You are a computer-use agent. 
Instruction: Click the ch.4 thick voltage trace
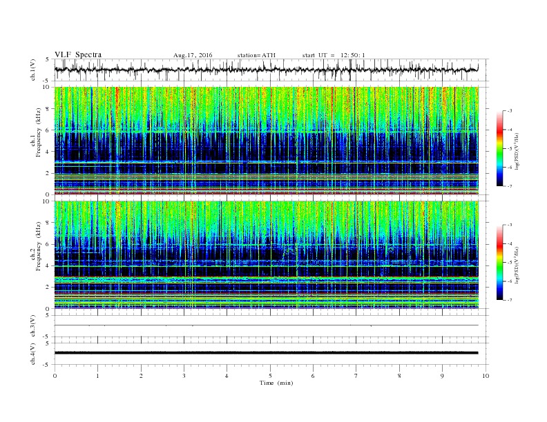pos(266,353)
